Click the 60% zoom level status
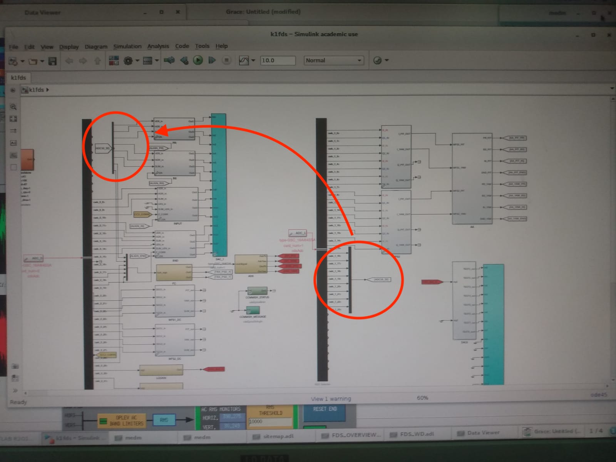Viewport: 616px width, 462px height. [422, 398]
